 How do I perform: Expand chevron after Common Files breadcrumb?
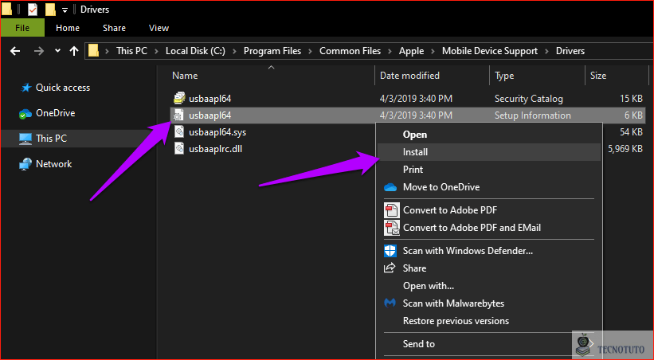[x=390, y=51]
